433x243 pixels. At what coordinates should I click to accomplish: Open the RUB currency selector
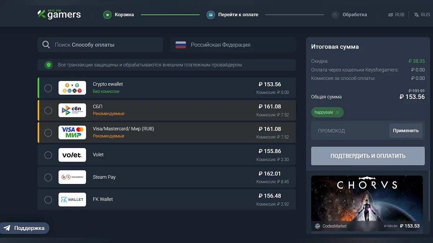click(396, 15)
